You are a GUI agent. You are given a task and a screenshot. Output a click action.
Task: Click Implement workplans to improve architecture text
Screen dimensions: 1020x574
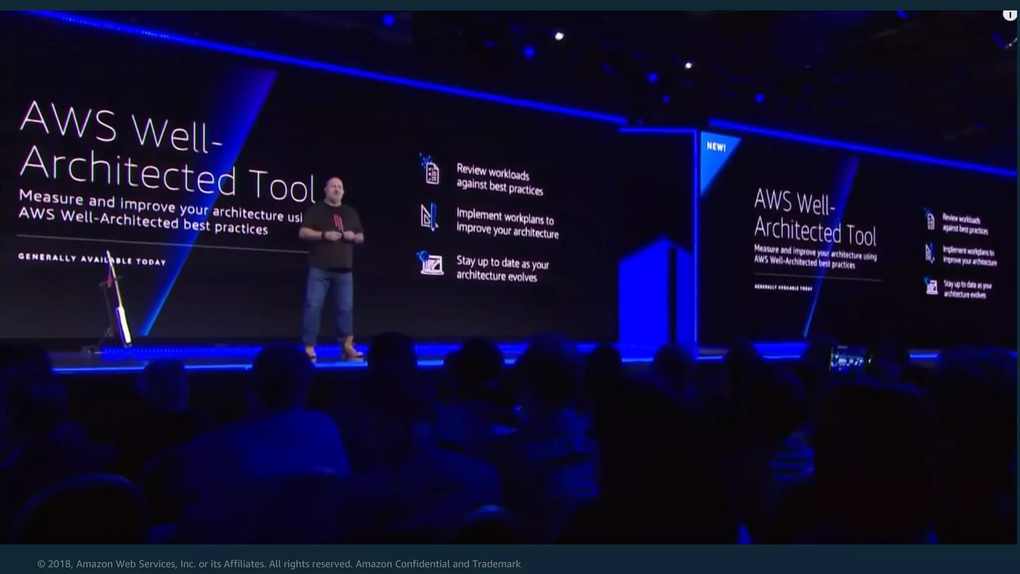pyautogui.click(x=507, y=224)
